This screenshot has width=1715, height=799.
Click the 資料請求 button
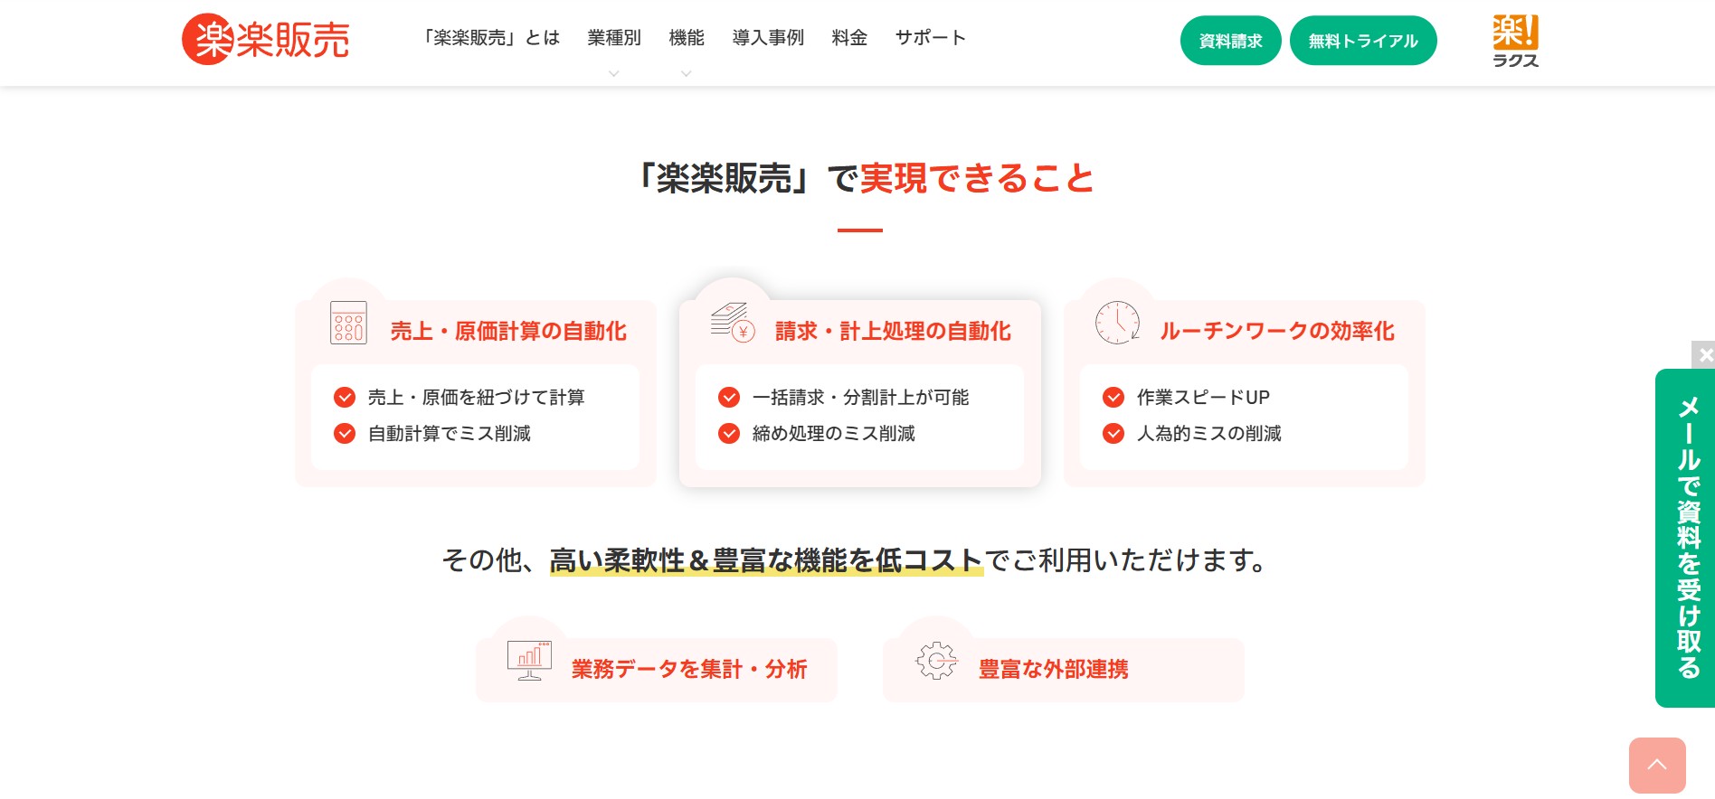tap(1230, 41)
